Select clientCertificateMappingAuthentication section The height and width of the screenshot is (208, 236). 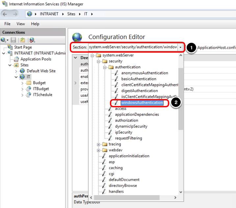150,85
